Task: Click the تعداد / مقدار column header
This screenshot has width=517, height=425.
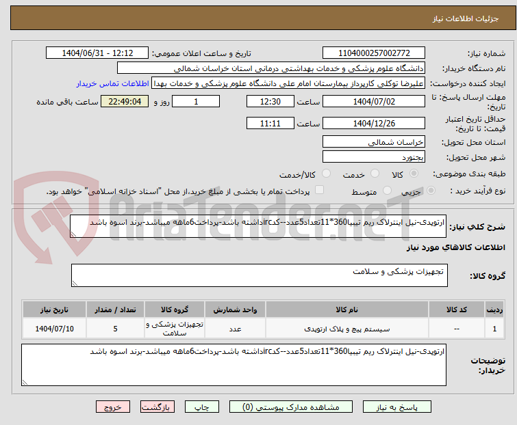Action: pyautogui.click(x=115, y=310)
